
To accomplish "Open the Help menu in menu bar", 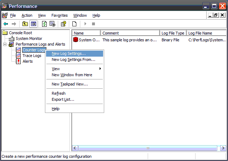I will [x=96, y=15].
